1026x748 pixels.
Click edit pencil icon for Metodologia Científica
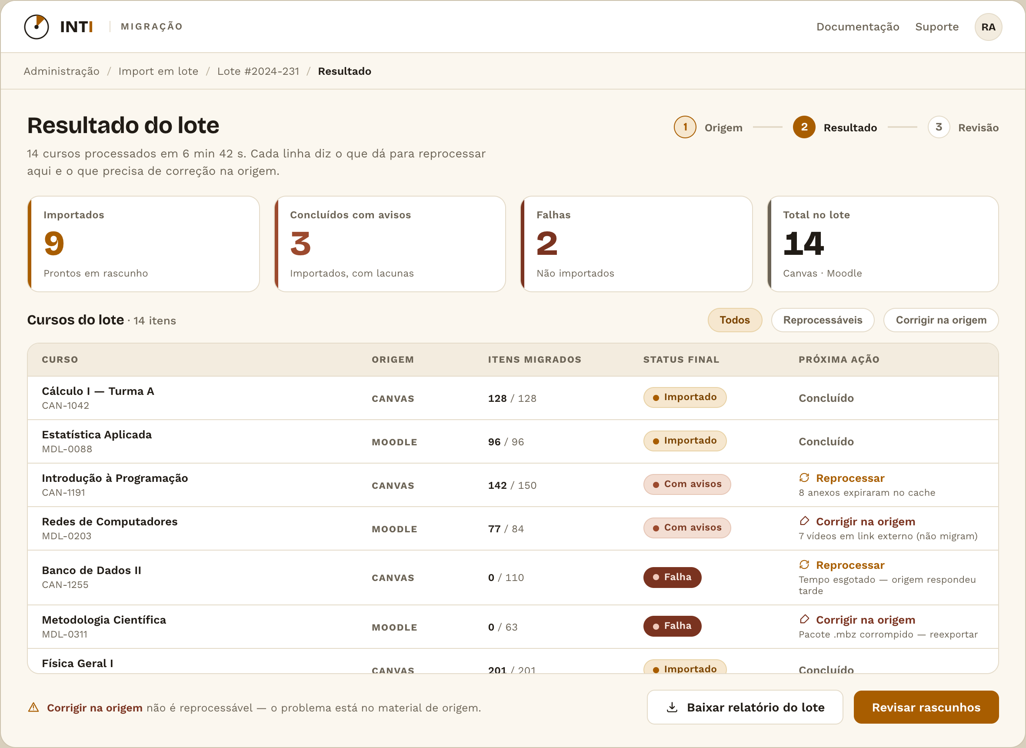[x=804, y=619]
